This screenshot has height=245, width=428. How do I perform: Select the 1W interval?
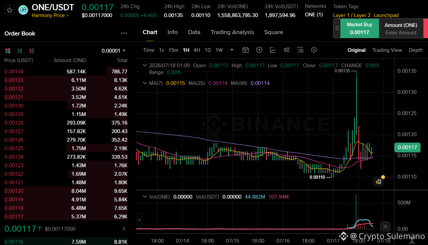(219, 50)
